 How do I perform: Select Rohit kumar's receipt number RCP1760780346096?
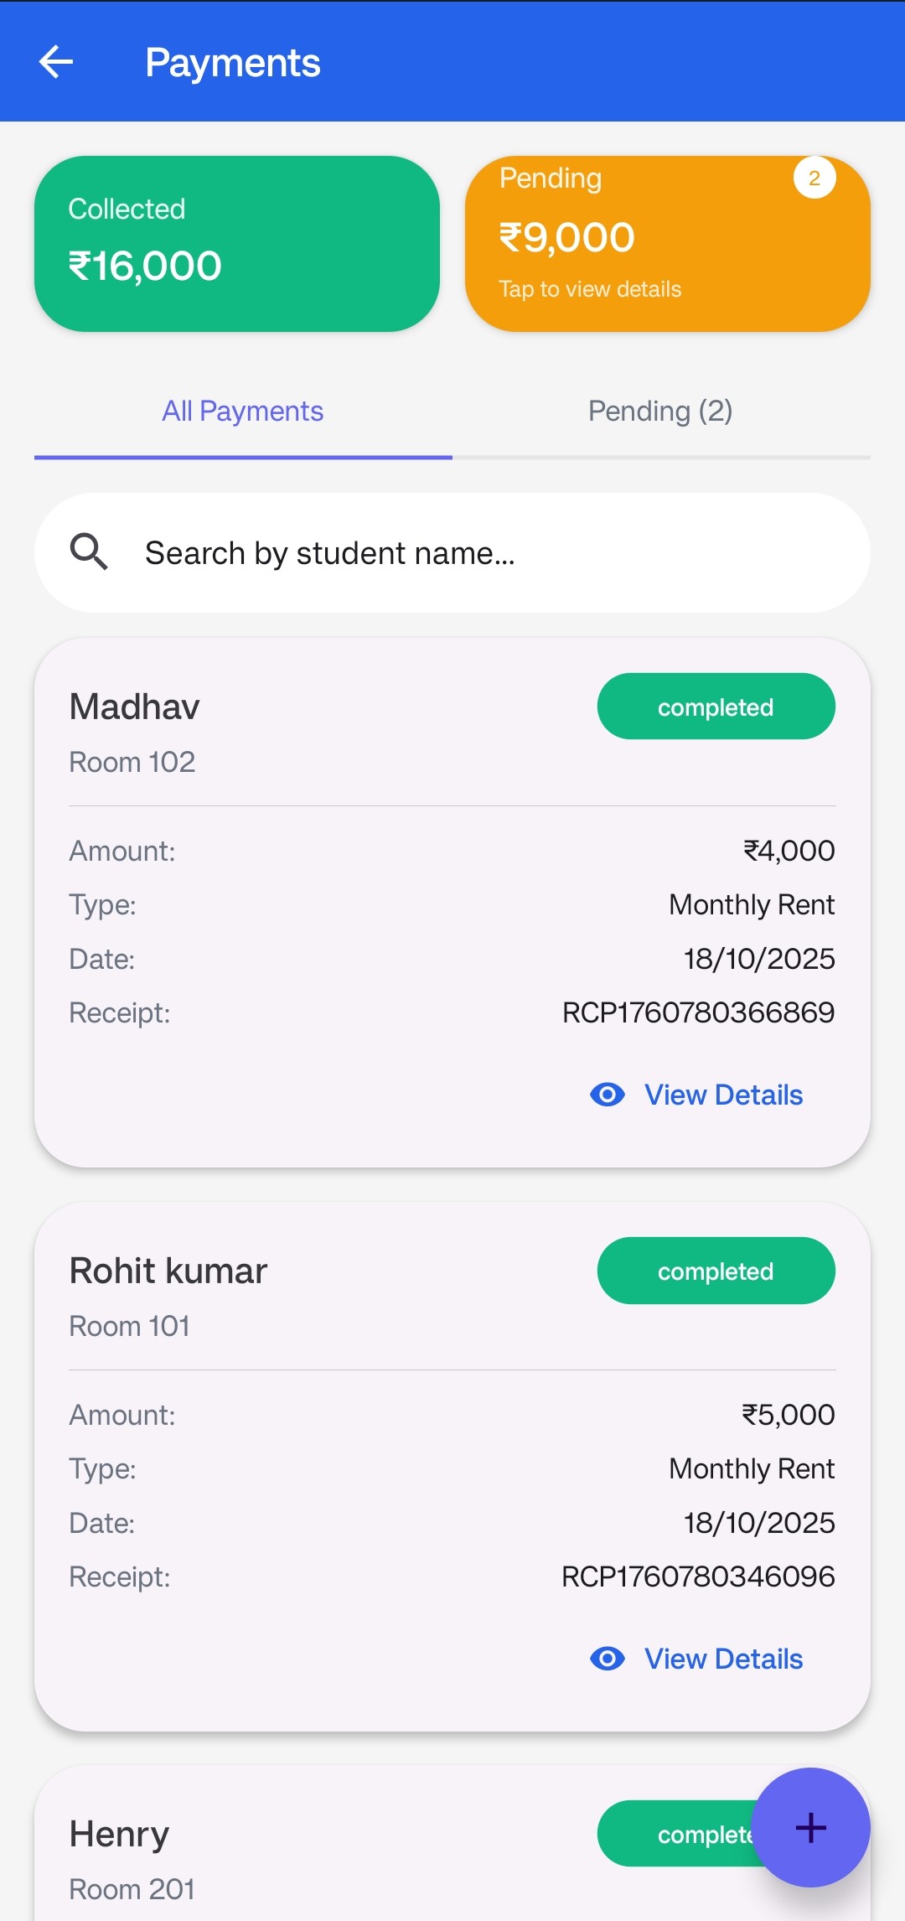click(x=698, y=1577)
